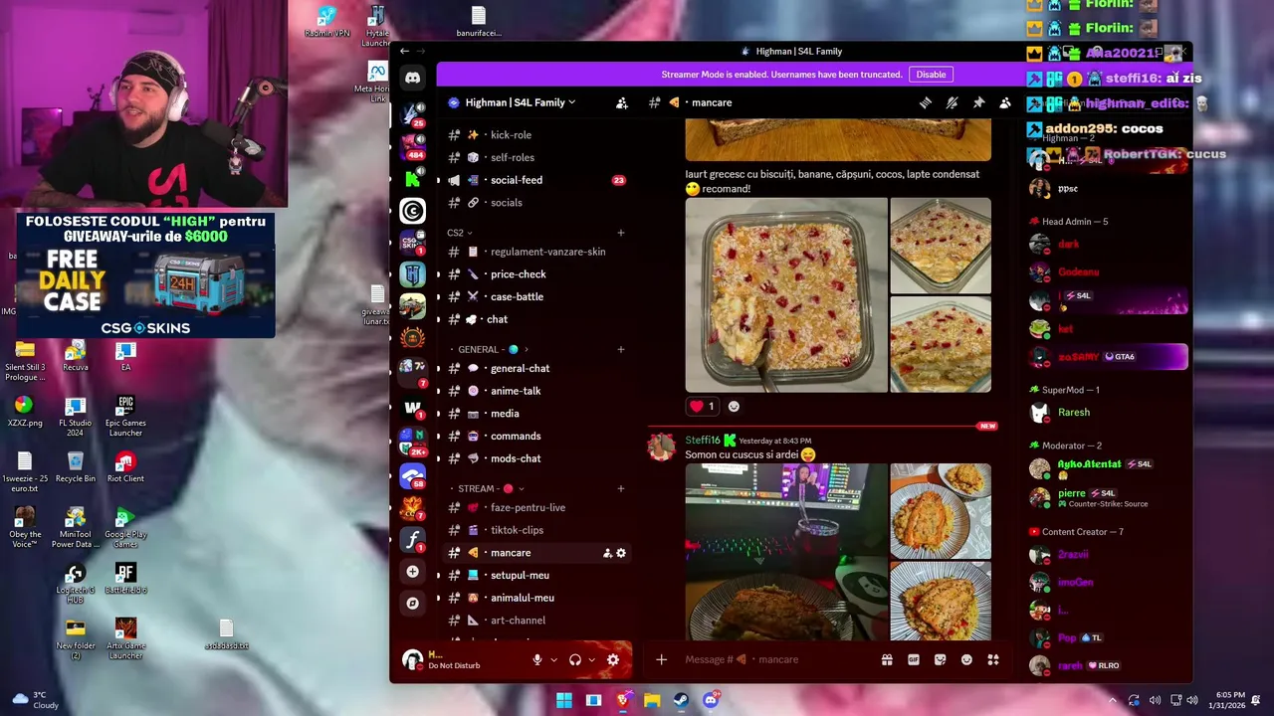Open the Recycle Bin desktop icon

76,467
